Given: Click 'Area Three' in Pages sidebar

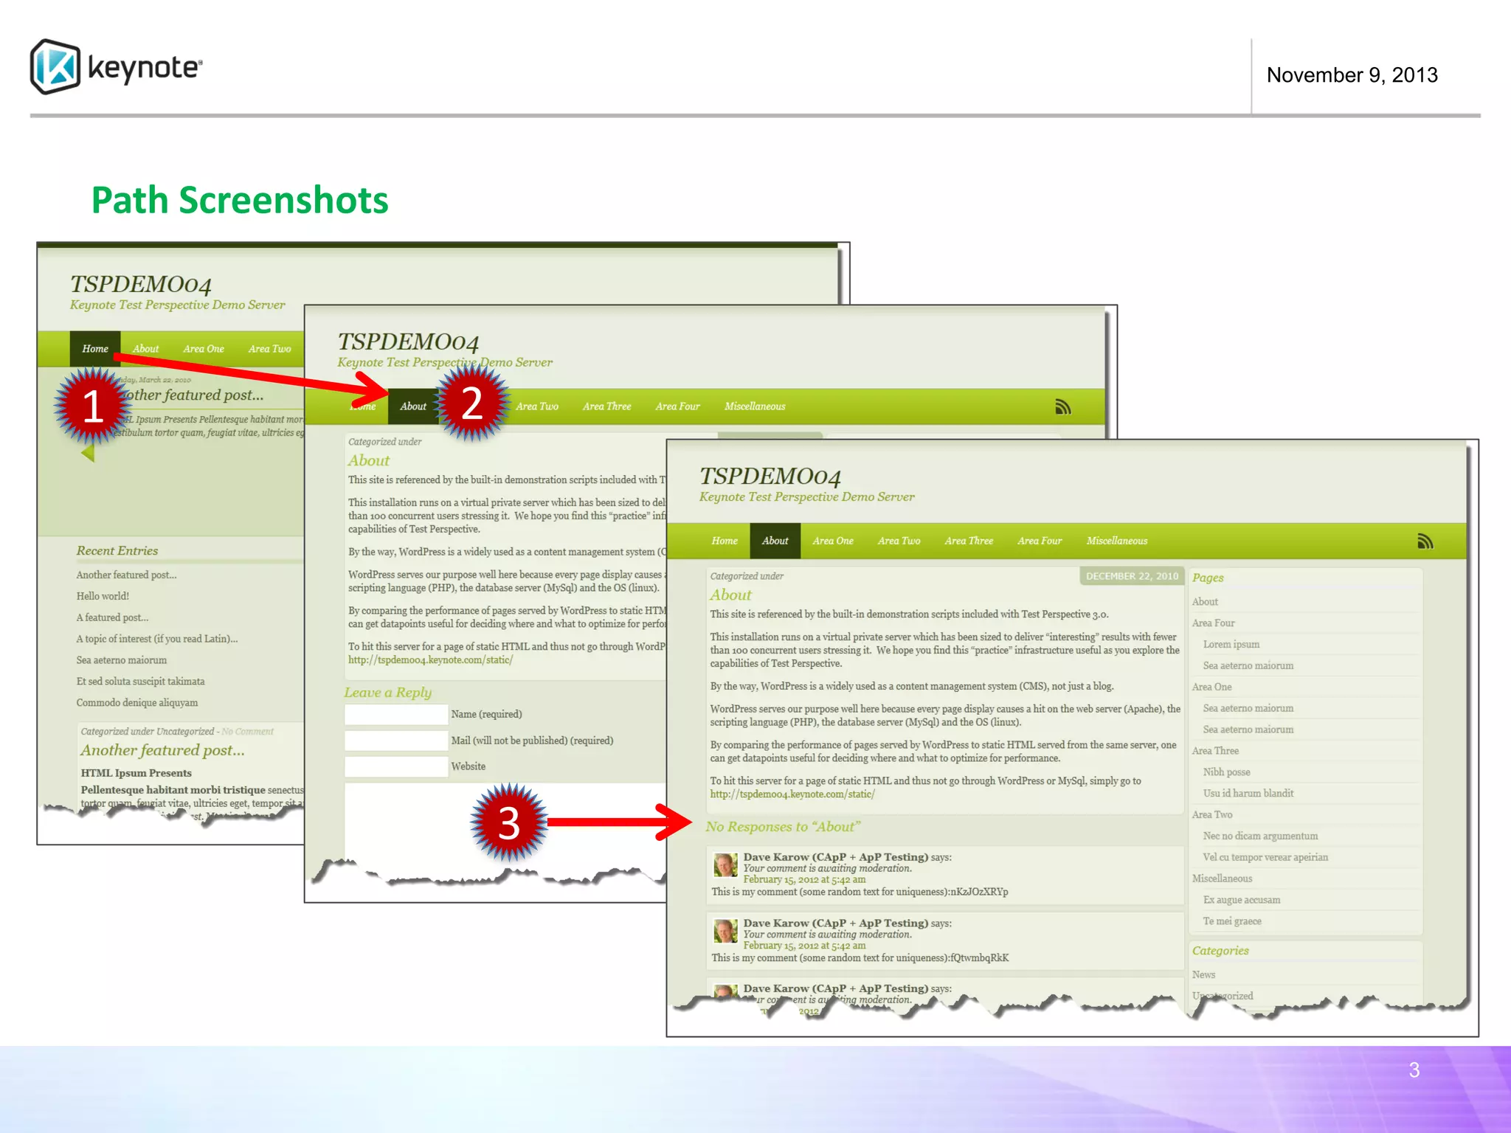Looking at the screenshot, I should point(1215,751).
